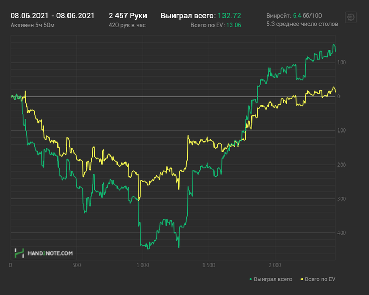
Task: Click the yellow dot beside 'Всего по EV'
Action: (302, 279)
